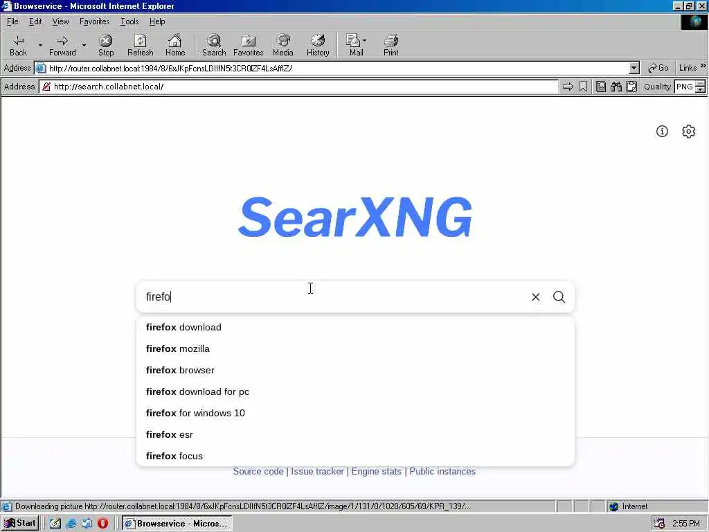This screenshot has width=709, height=532.
Task: Select suggestion "firefox esr"
Action: pyautogui.click(x=355, y=435)
